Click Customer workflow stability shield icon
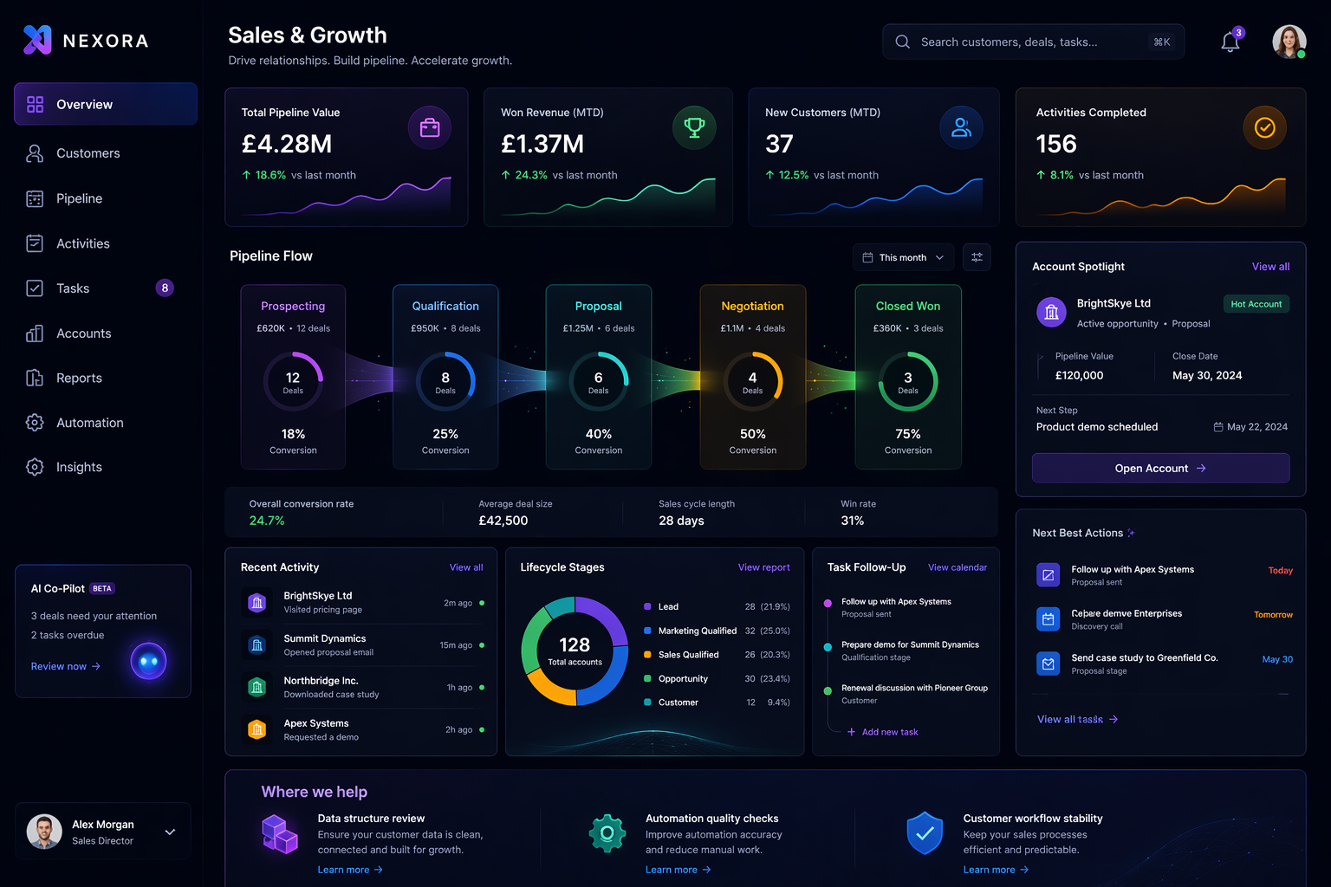 click(x=925, y=833)
